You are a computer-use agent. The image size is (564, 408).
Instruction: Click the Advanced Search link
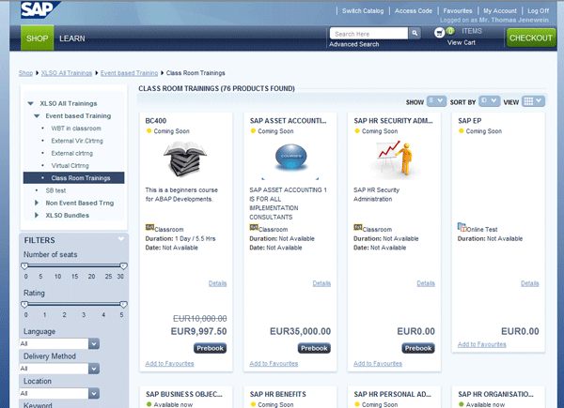coord(354,44)
